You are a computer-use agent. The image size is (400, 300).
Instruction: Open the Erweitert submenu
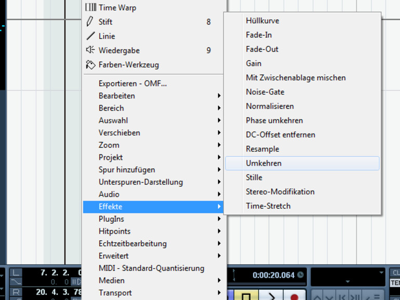coord(153,256)
